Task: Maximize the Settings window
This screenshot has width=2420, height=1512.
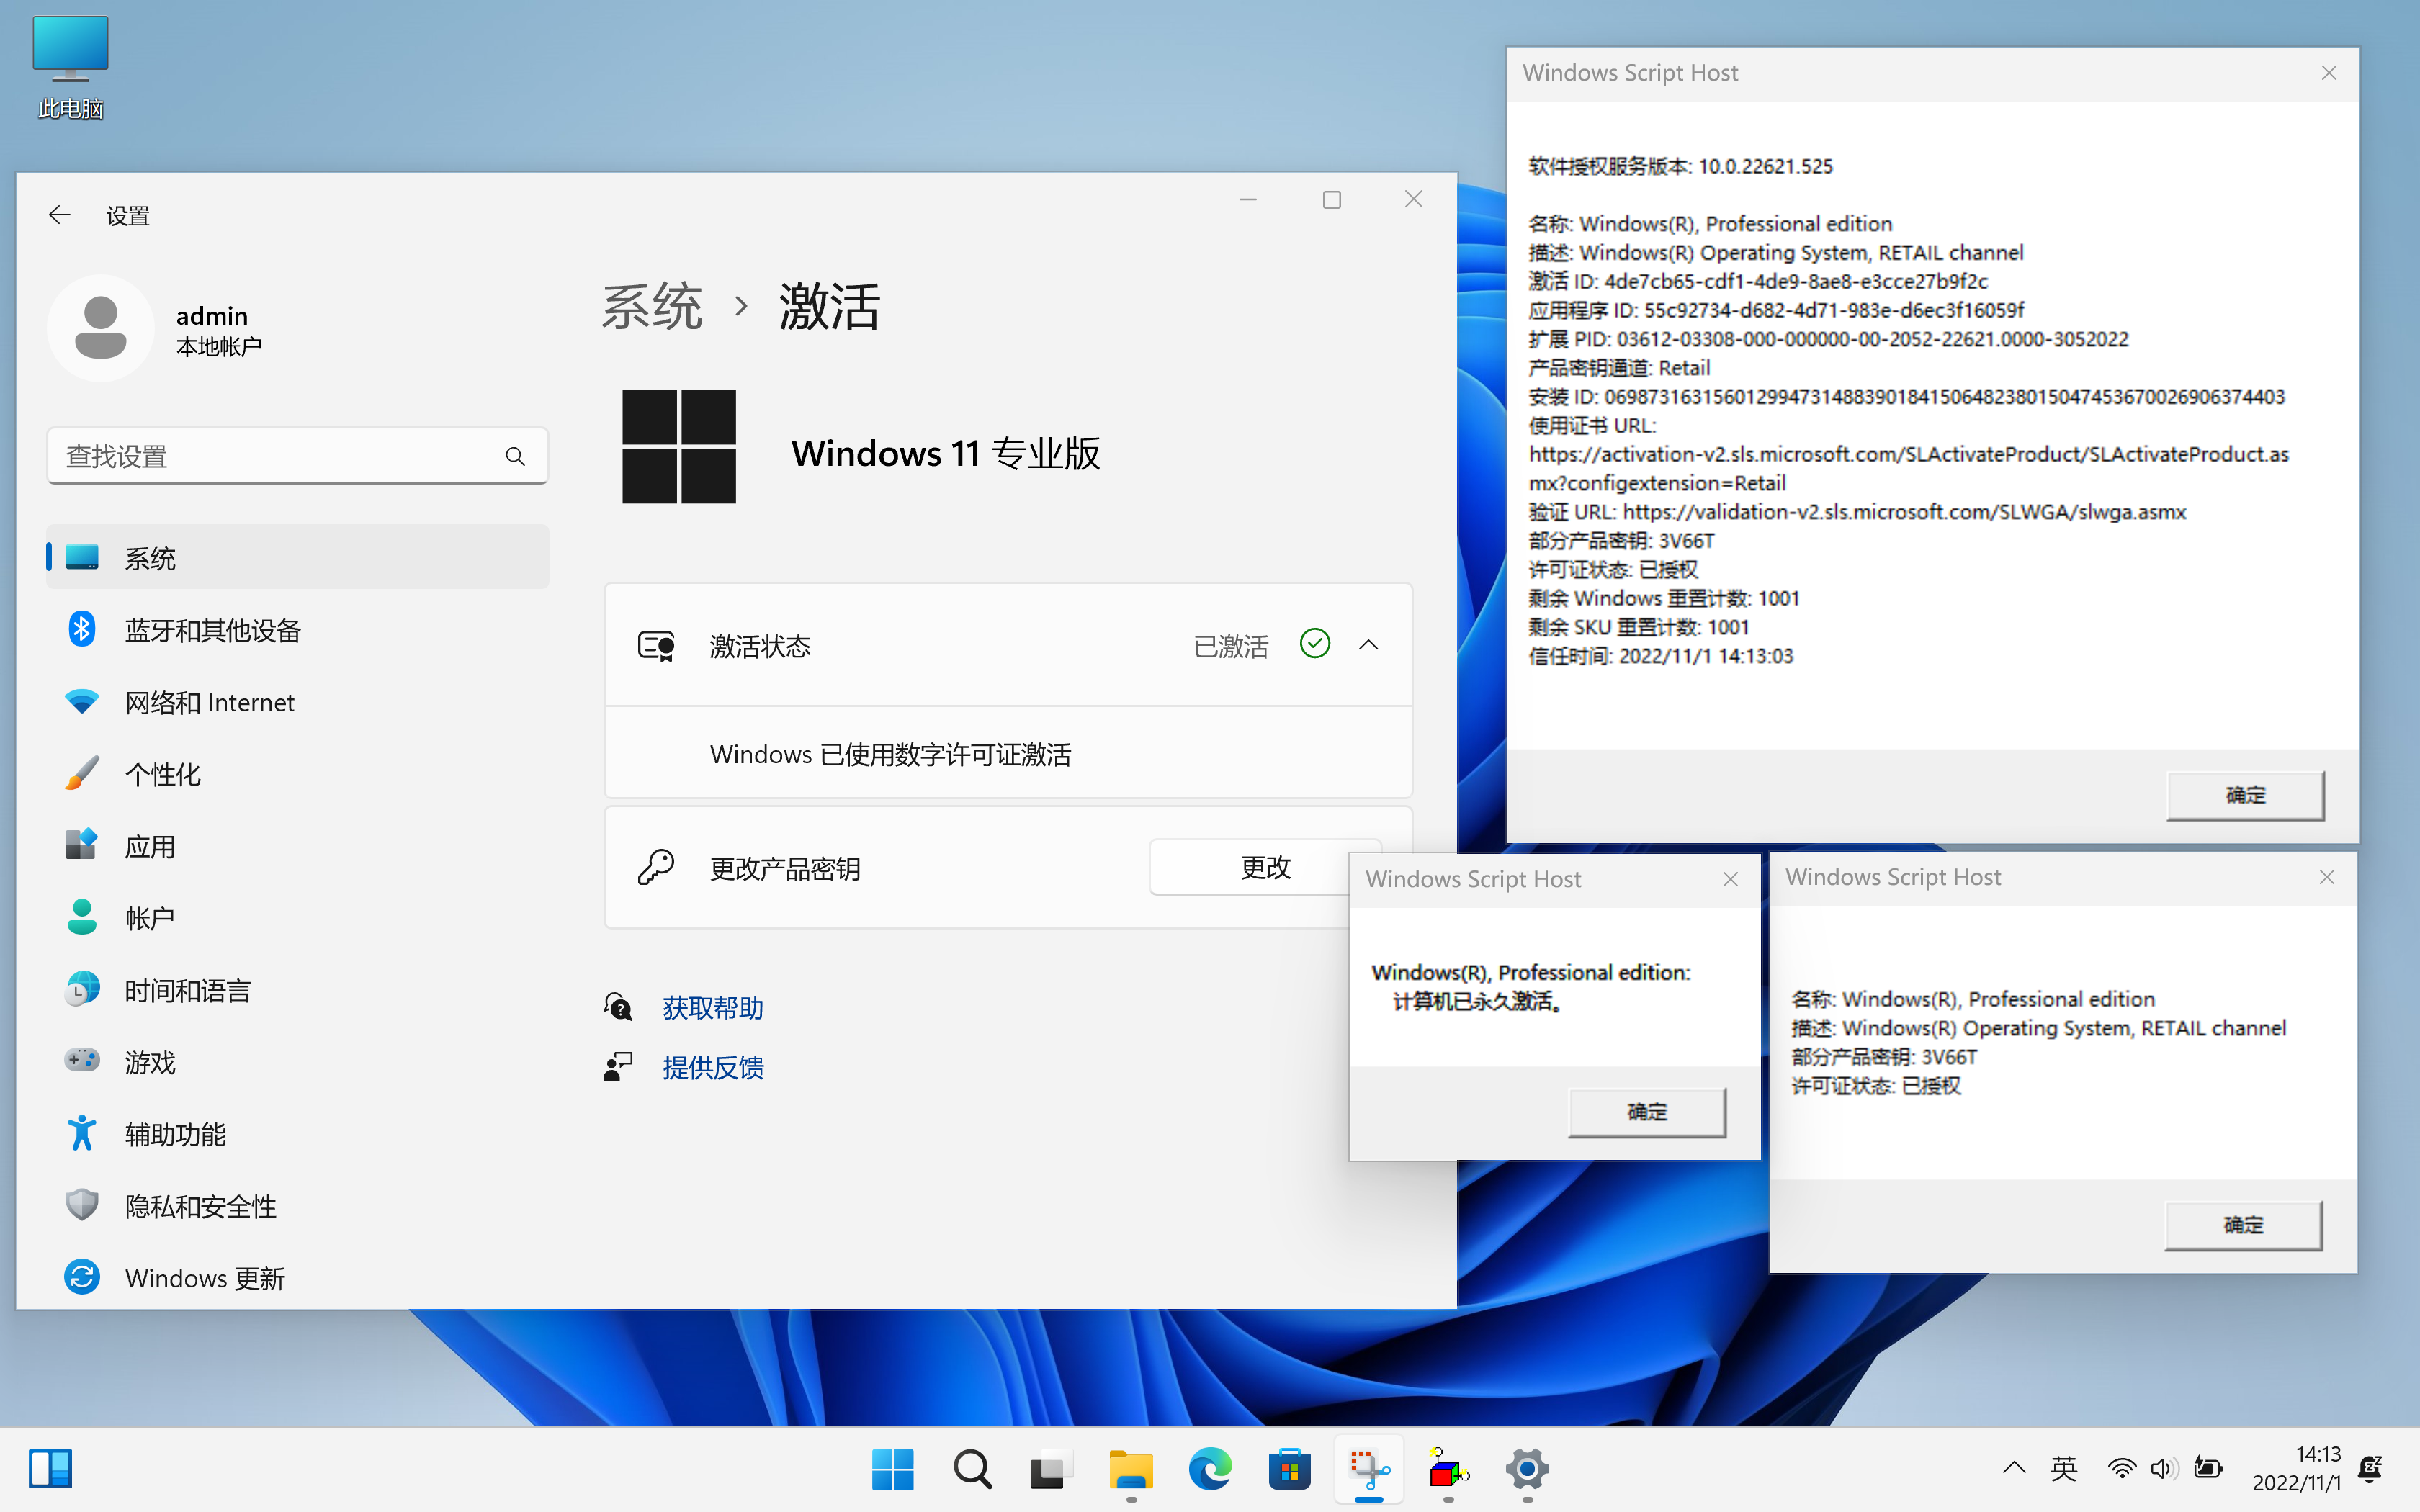Action: coord(1331,200)
